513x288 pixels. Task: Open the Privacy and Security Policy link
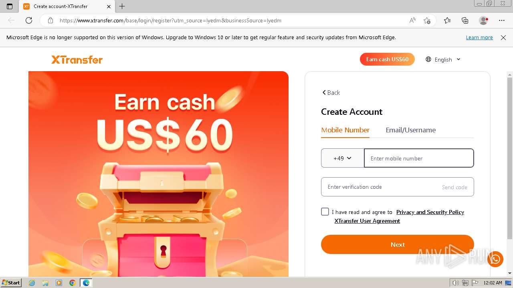click(x=430, y=212)
